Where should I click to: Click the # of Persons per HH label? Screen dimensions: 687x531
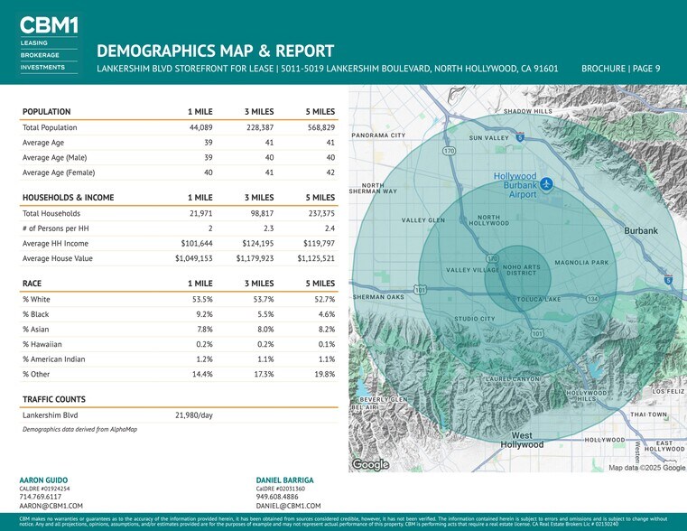pyautogui.click(x=56, y=228)
